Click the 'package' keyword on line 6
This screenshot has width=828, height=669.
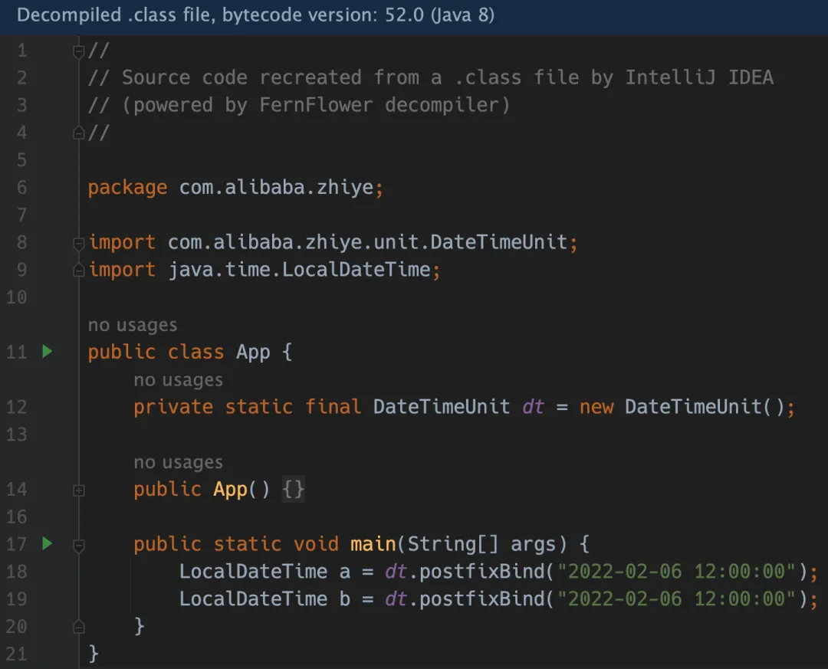click(x=127, y=188)
